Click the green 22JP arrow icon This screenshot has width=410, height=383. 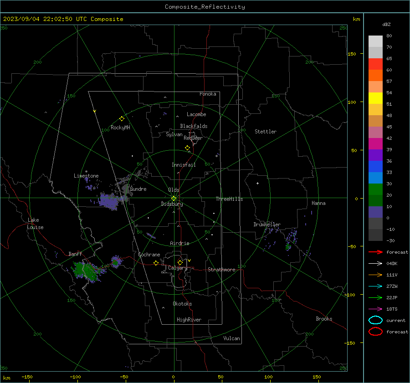(x=375, y=297)
